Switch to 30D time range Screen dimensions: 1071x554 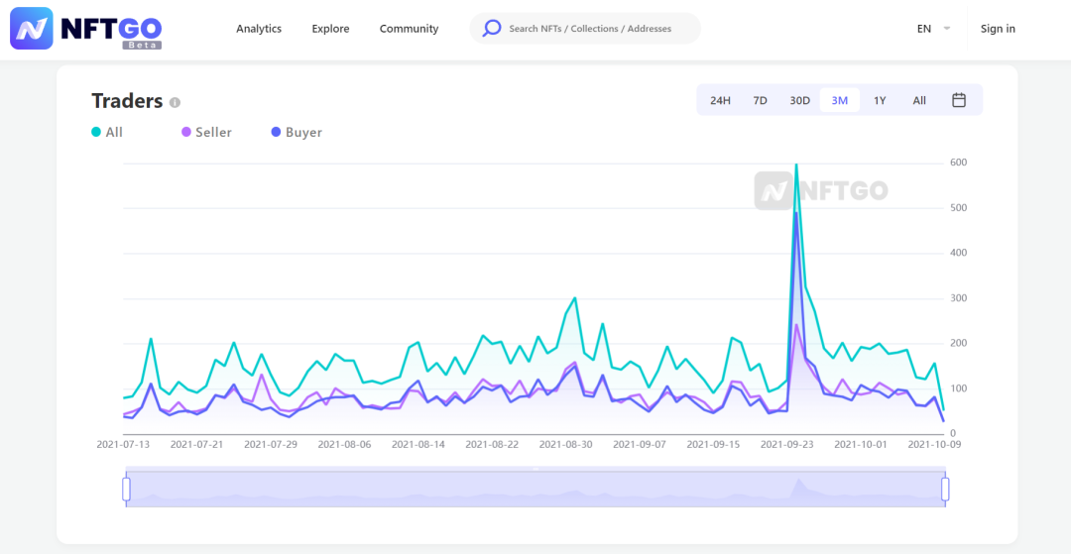(x=799, y=100)
